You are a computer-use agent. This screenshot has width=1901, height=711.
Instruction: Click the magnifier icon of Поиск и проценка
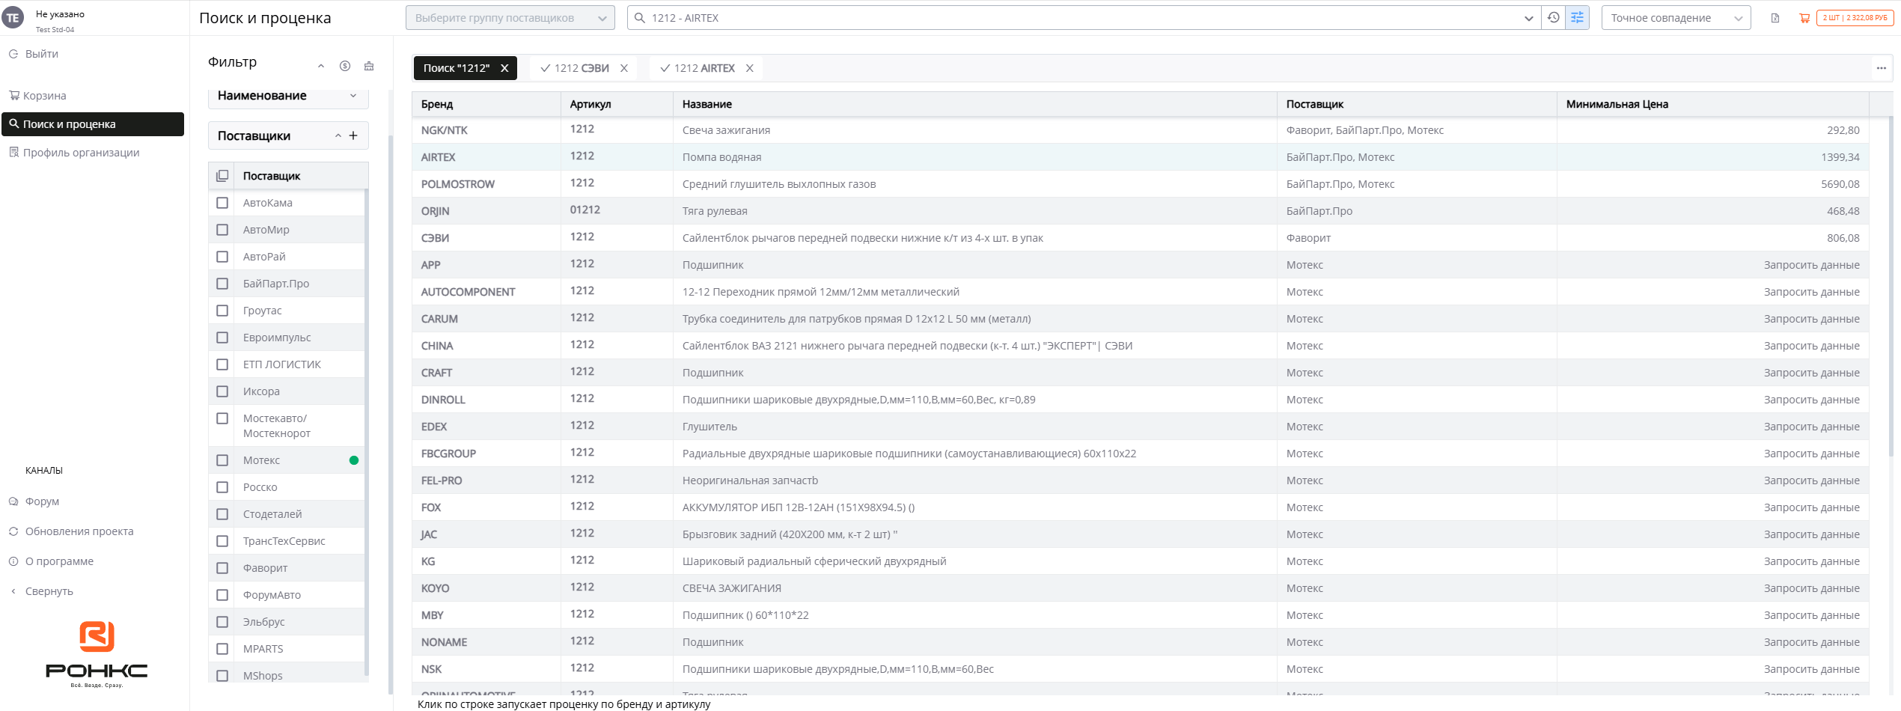point(14,124)
